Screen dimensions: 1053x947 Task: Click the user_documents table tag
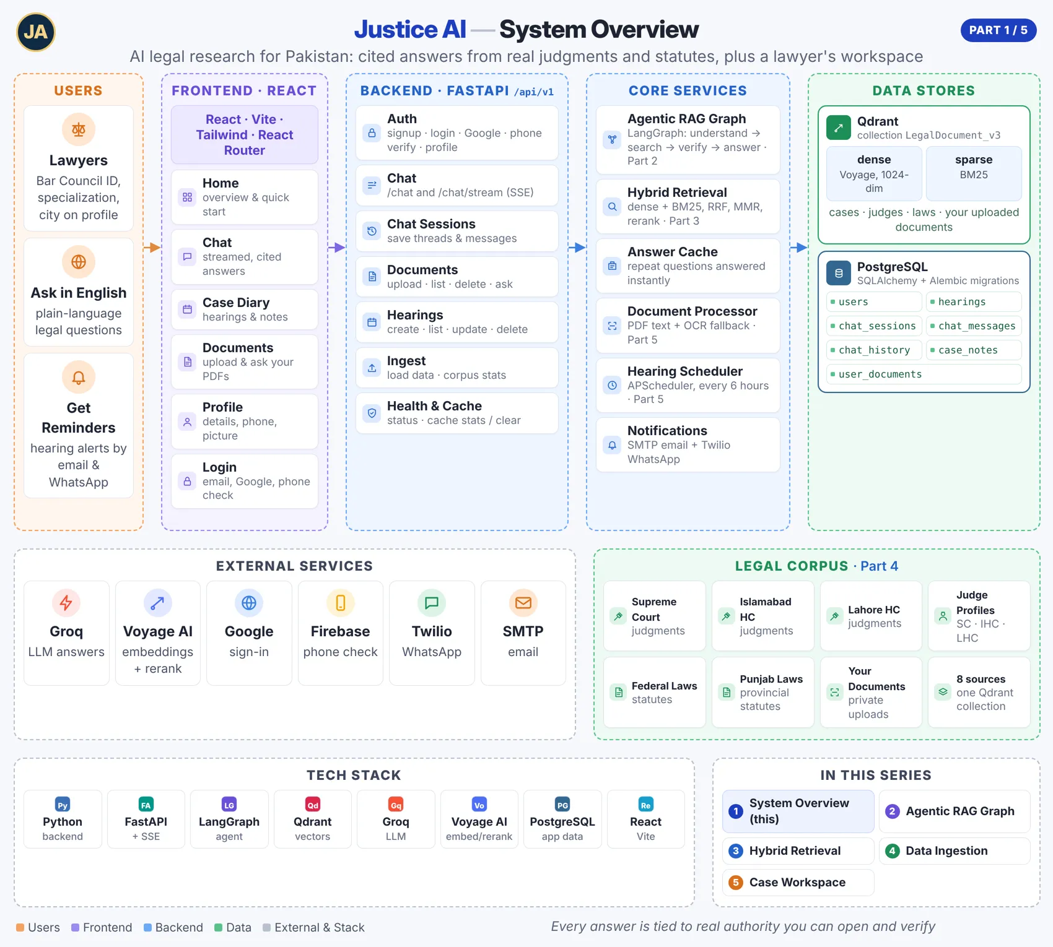[x=924, y=374]
